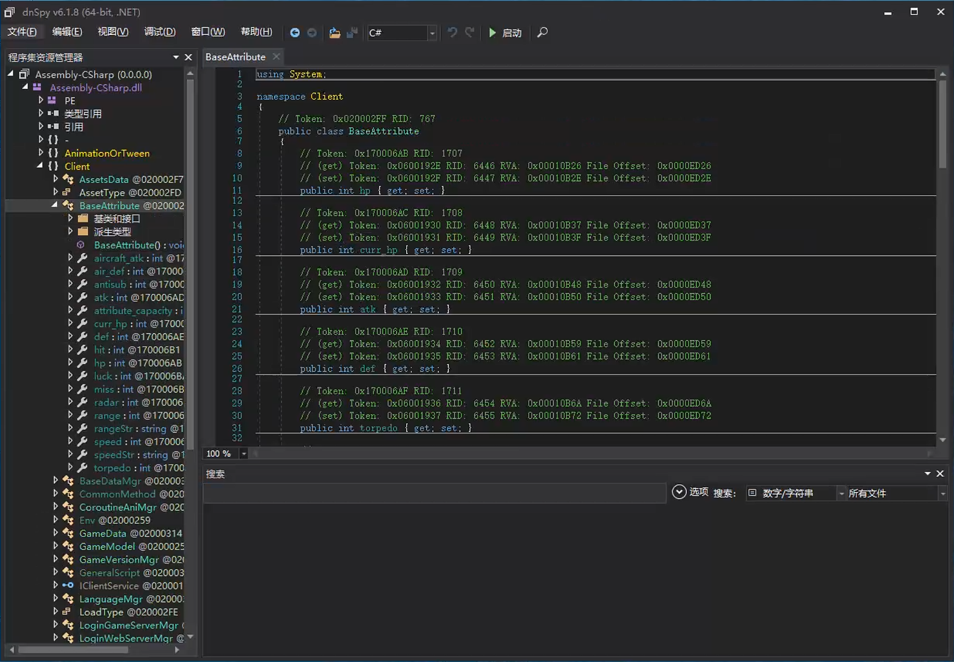Select the torpedo property in tree
Screen dimensions: 954x662
[112, 468]
